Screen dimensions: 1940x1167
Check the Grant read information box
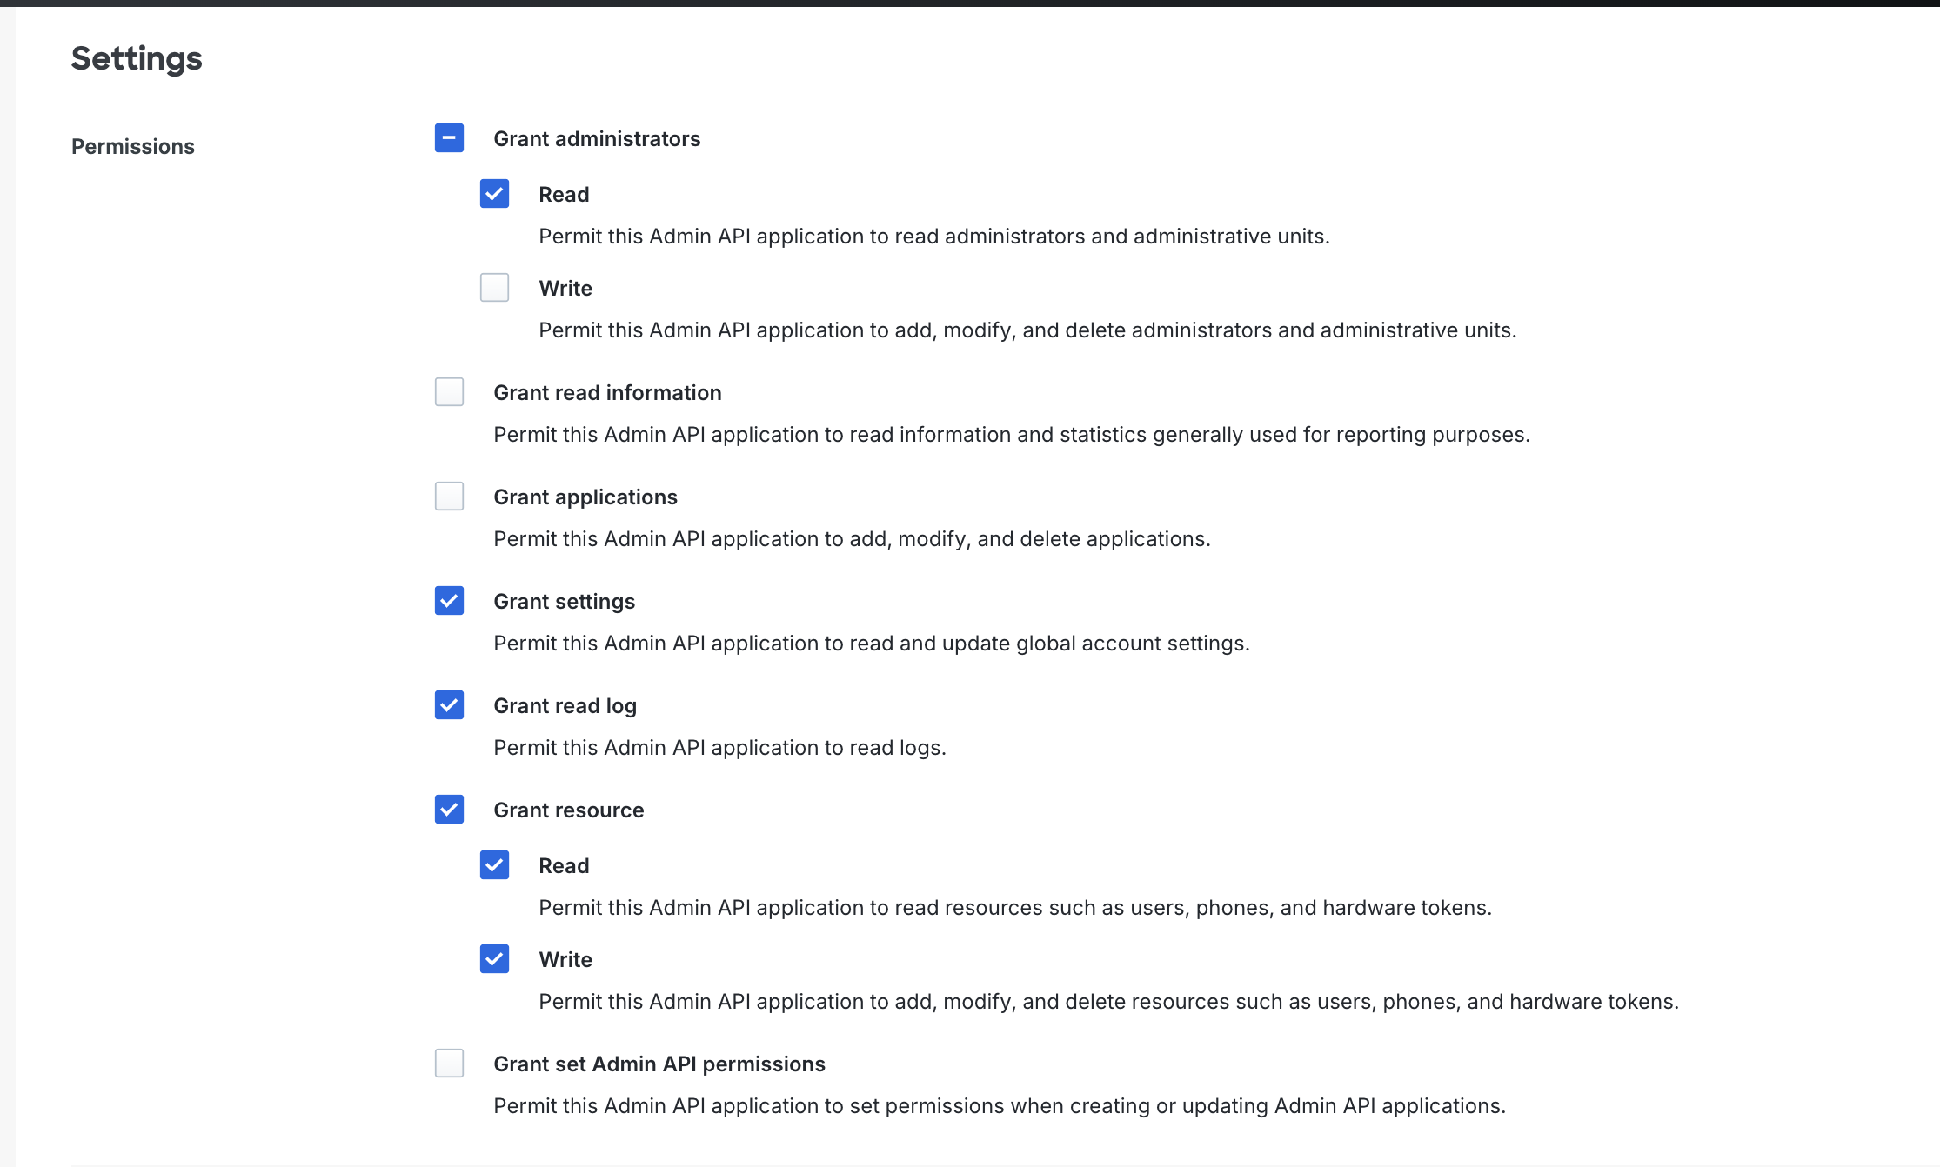coord(449,392)
